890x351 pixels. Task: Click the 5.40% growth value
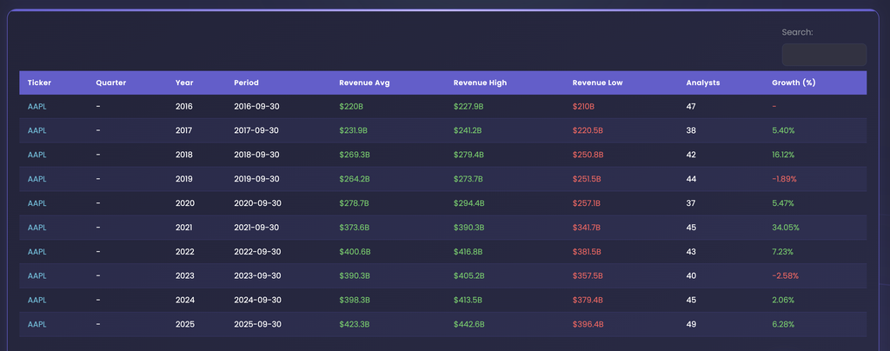point(783,130)
